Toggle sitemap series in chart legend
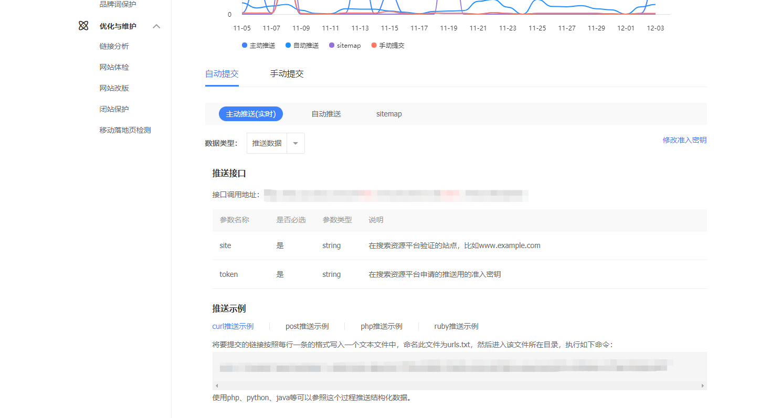 (345, 46)
